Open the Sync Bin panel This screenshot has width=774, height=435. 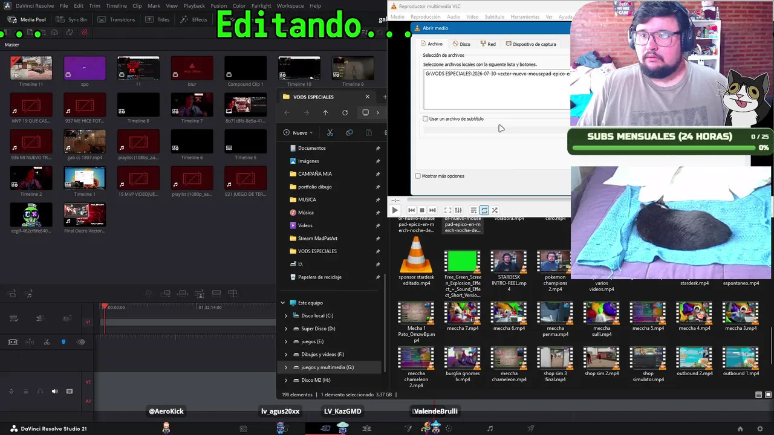point(72,19)
